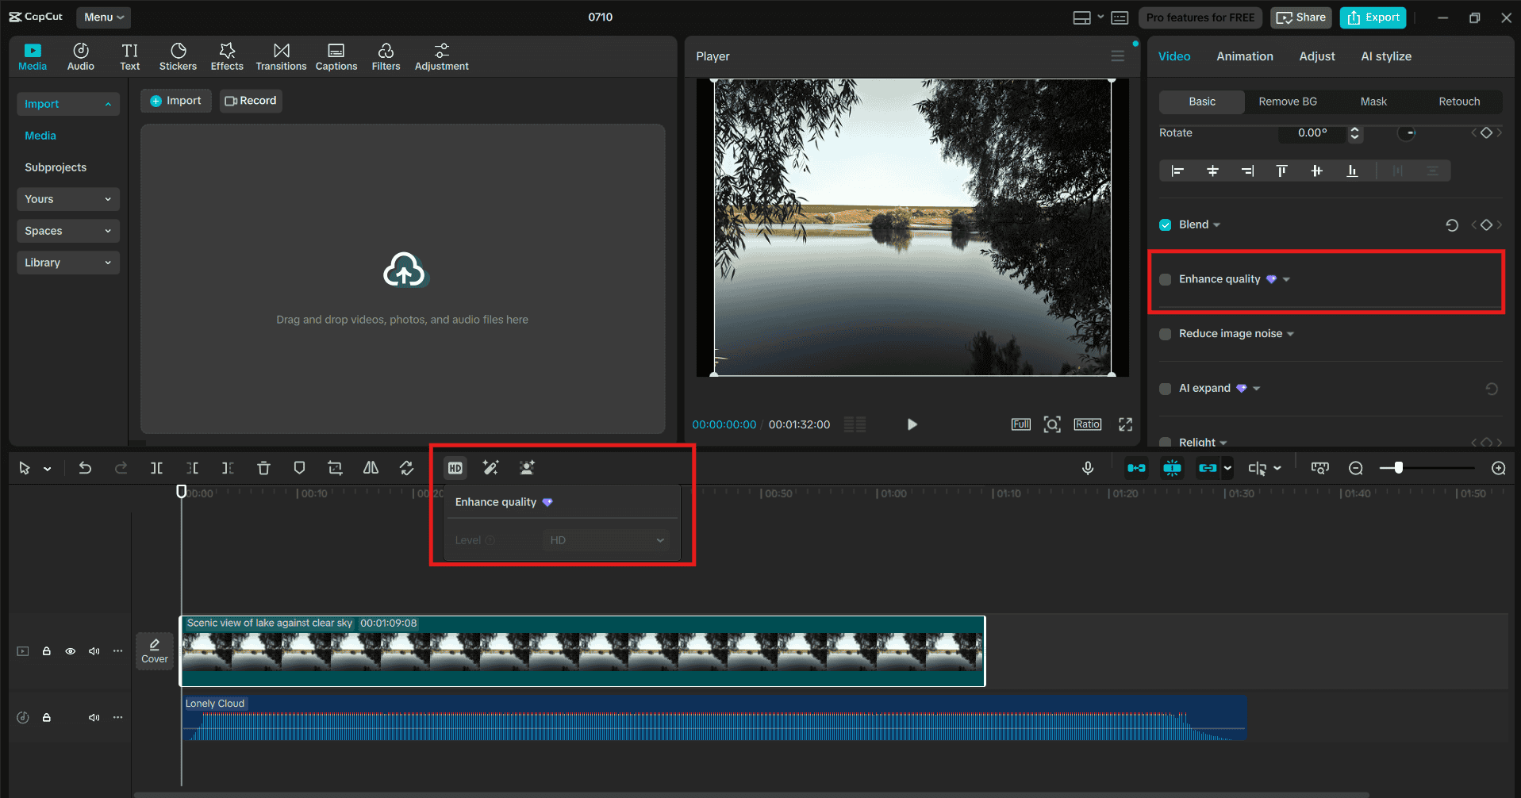Click the Rotate icon in timeline toolbar
The width and height of the screenshot is (1521, 798).
(406, 468)
